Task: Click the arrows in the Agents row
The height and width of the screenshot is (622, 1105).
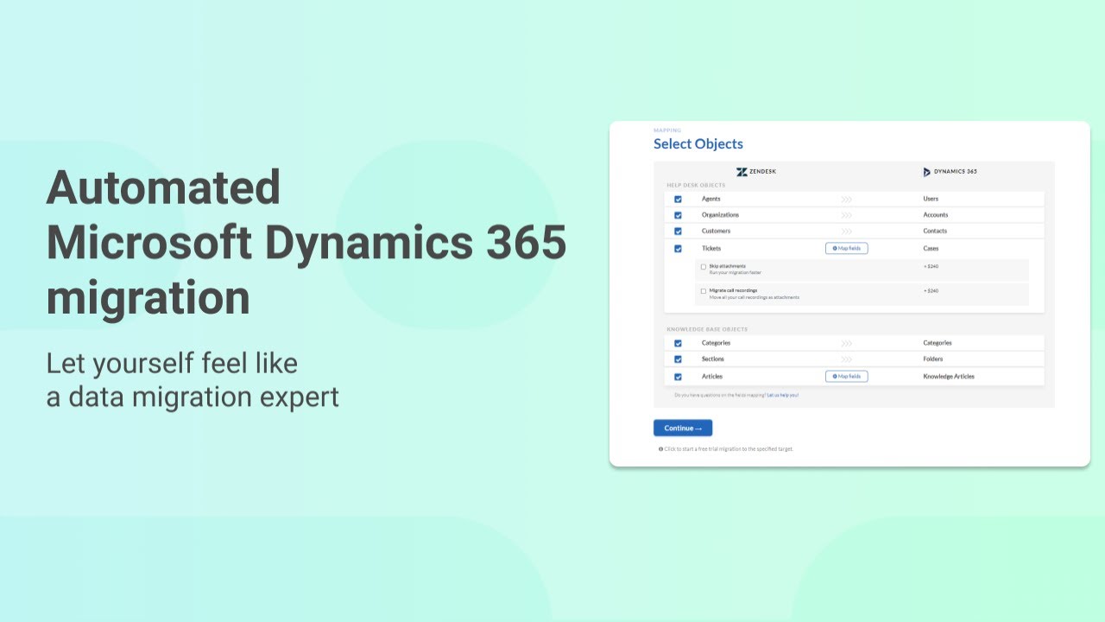Action: (x=847, y=199)
